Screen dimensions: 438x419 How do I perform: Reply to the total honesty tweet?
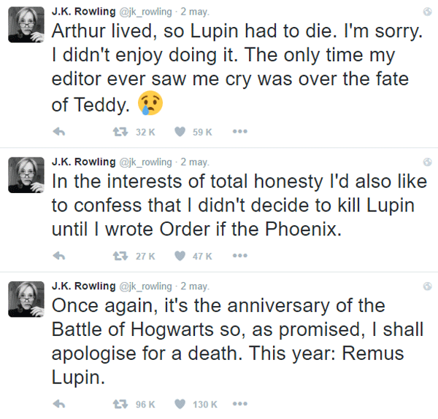coord(61,256)
